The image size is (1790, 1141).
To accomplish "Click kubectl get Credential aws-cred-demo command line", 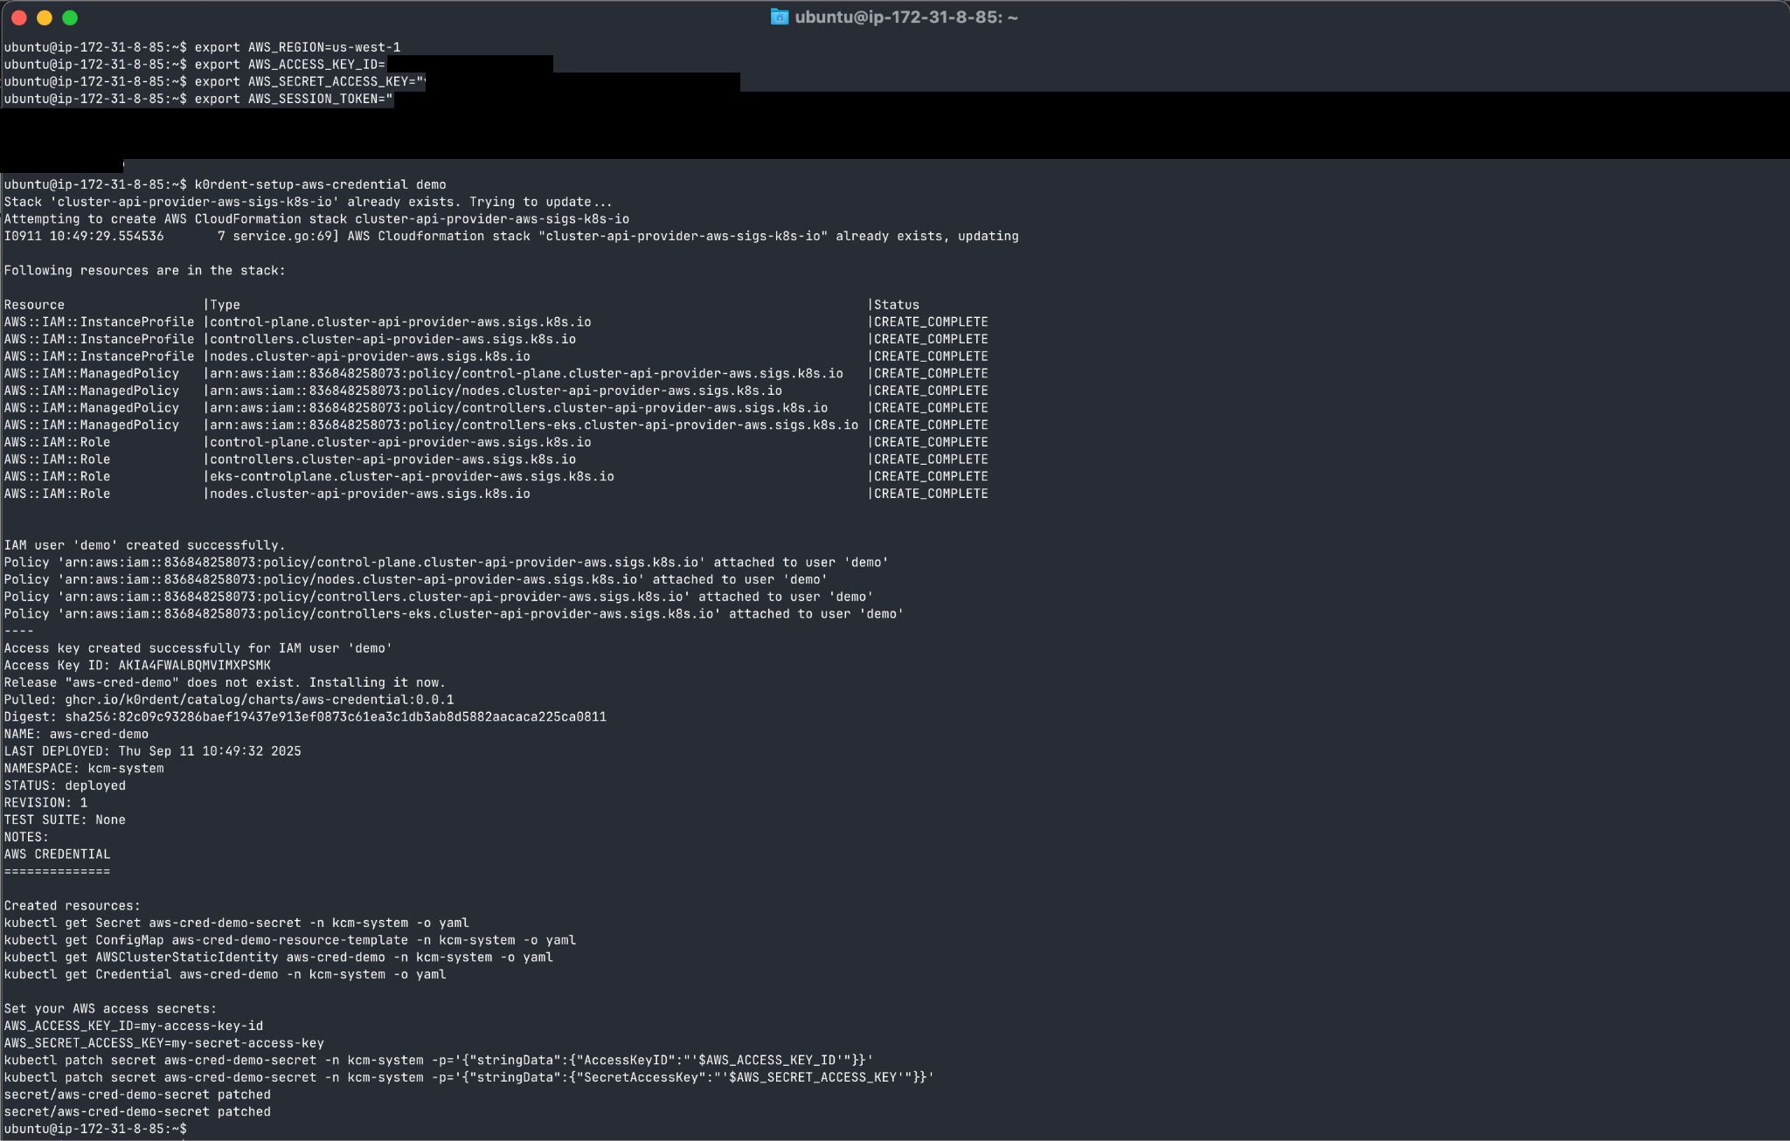I will point(225,975).
